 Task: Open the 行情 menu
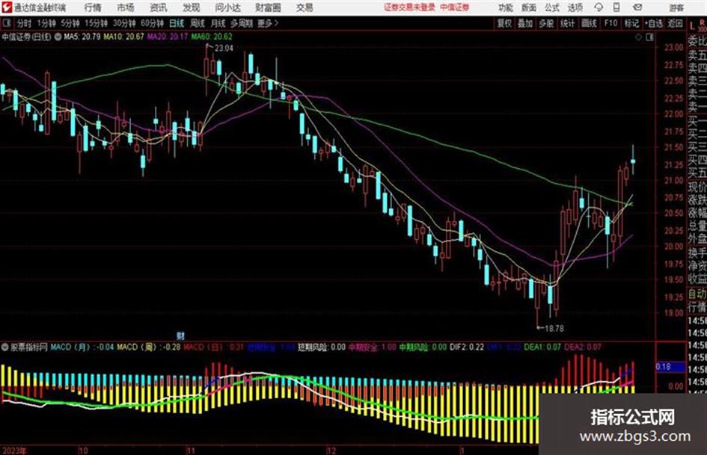click(x=93, y=7)
